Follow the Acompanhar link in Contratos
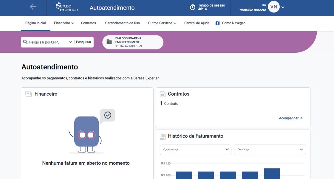 pos(290,118)
